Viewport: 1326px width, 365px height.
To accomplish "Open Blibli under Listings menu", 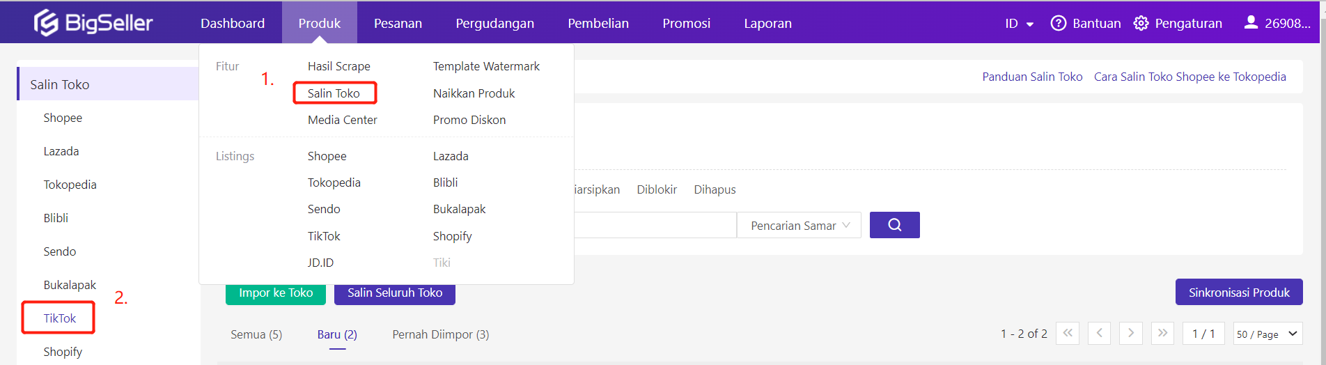I will [x=445, y=182].
